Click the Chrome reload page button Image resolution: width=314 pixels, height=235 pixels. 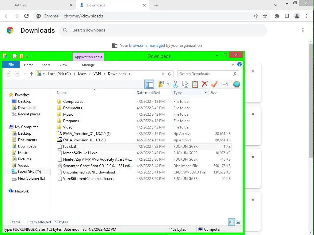(x=26, y=16)
